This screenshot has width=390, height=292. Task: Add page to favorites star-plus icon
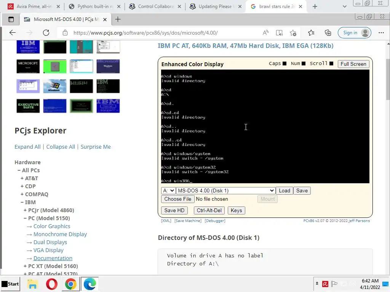click(293, 33)
